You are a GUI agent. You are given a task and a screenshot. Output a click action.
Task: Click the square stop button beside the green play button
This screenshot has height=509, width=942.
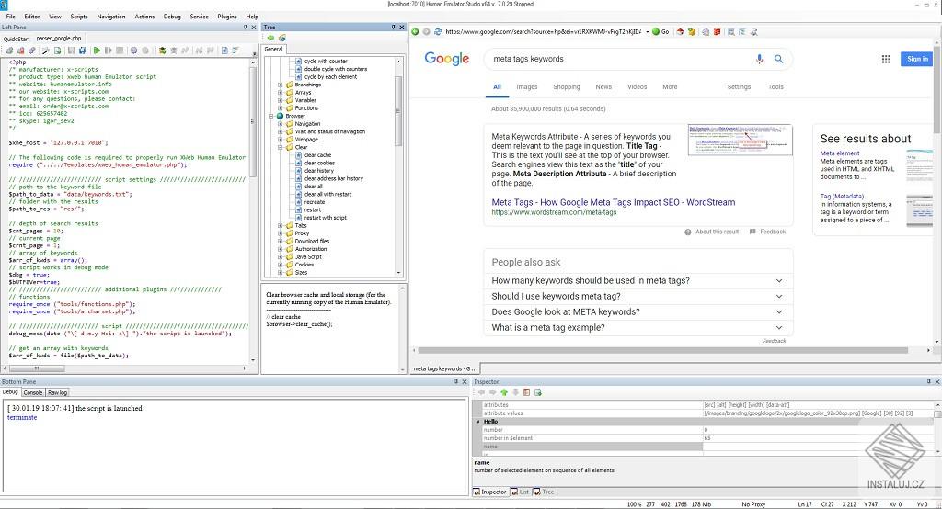point(120,51)
